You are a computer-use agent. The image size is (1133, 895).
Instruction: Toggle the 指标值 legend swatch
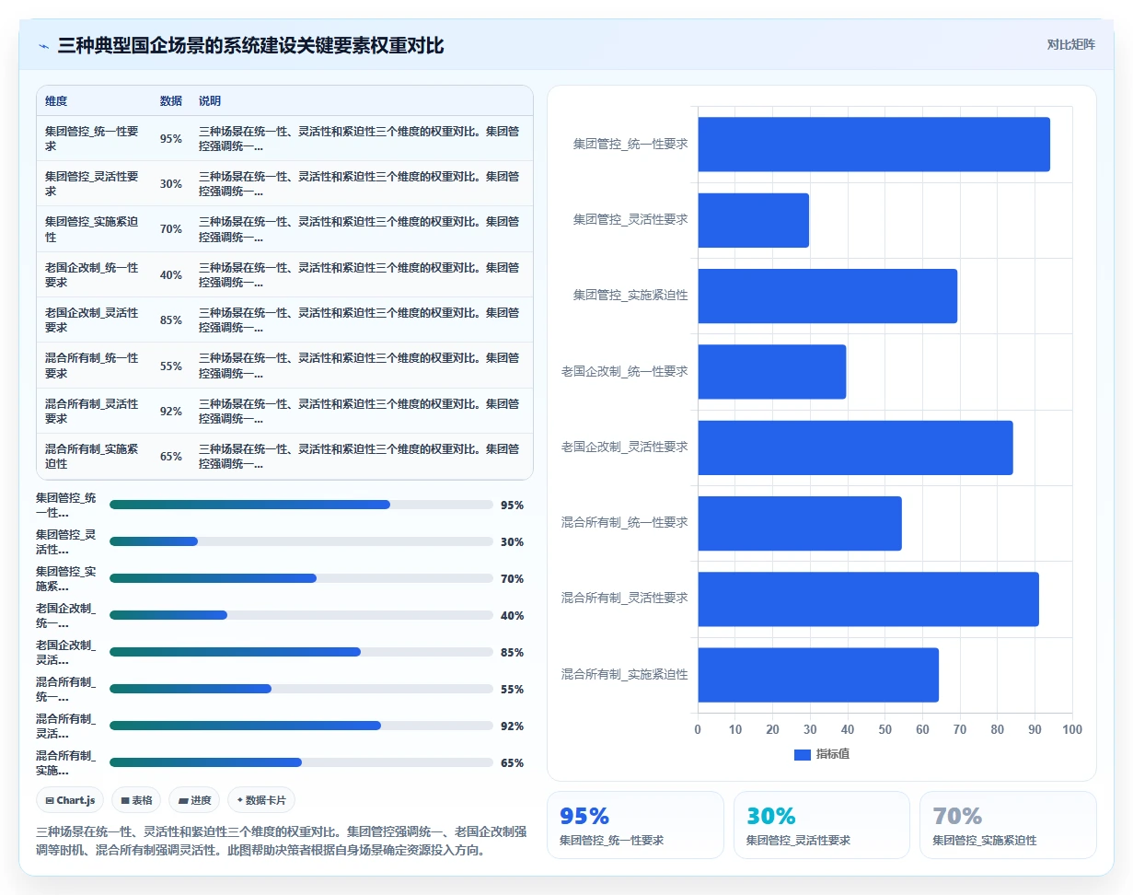tap(802, 754)
